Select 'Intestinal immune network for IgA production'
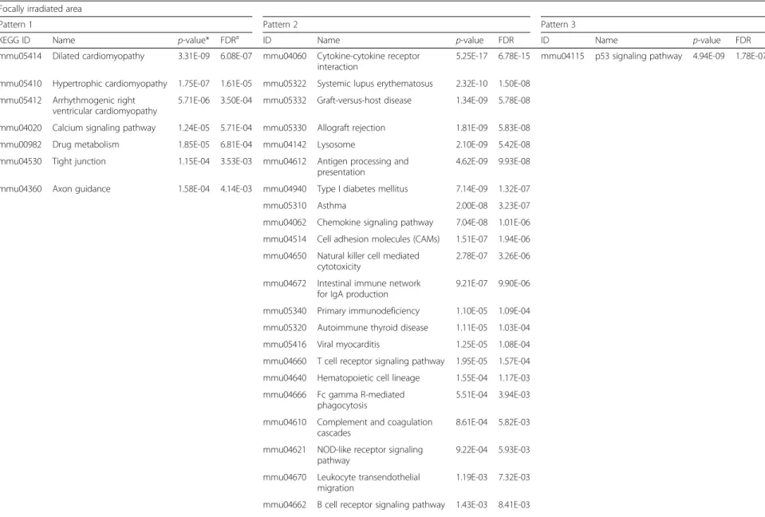Viewport: 765px width, 517px height. click(x=369, y=289)
